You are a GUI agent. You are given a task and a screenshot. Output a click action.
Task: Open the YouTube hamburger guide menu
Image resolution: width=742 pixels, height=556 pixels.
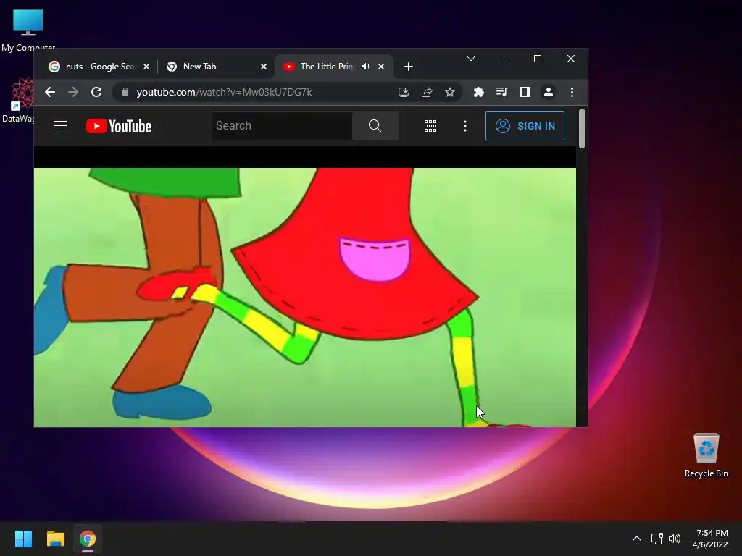pos(60,126)
